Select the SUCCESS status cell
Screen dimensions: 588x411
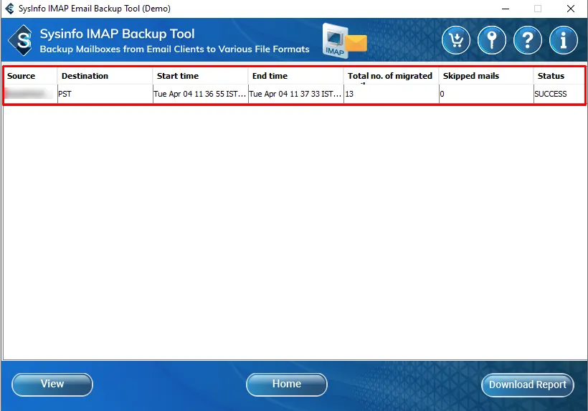(559, 94)
